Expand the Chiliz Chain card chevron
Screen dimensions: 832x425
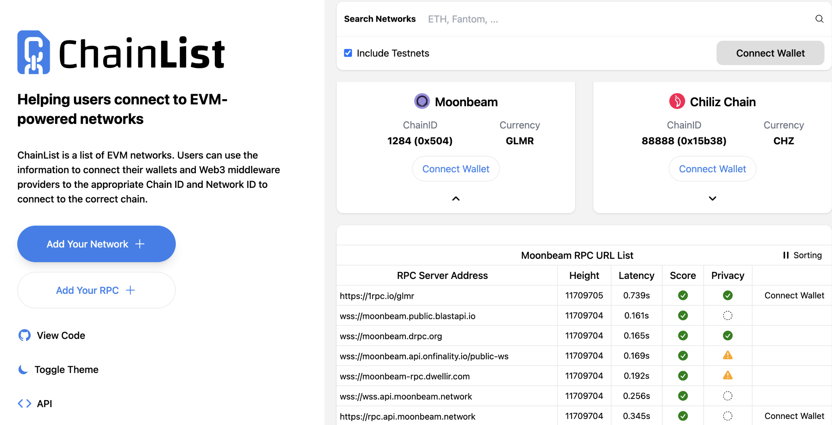click(x=712, y=199)
